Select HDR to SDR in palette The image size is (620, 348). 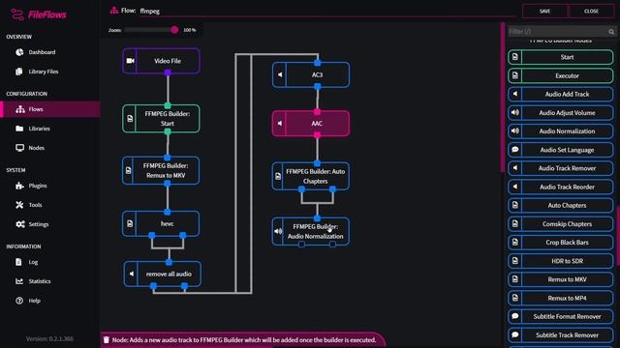click(x=561, y=261)
